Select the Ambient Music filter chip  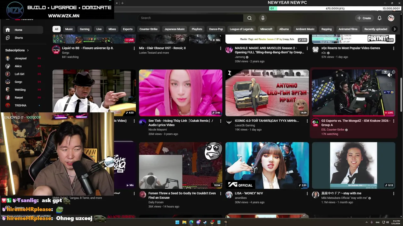[305, 29]
